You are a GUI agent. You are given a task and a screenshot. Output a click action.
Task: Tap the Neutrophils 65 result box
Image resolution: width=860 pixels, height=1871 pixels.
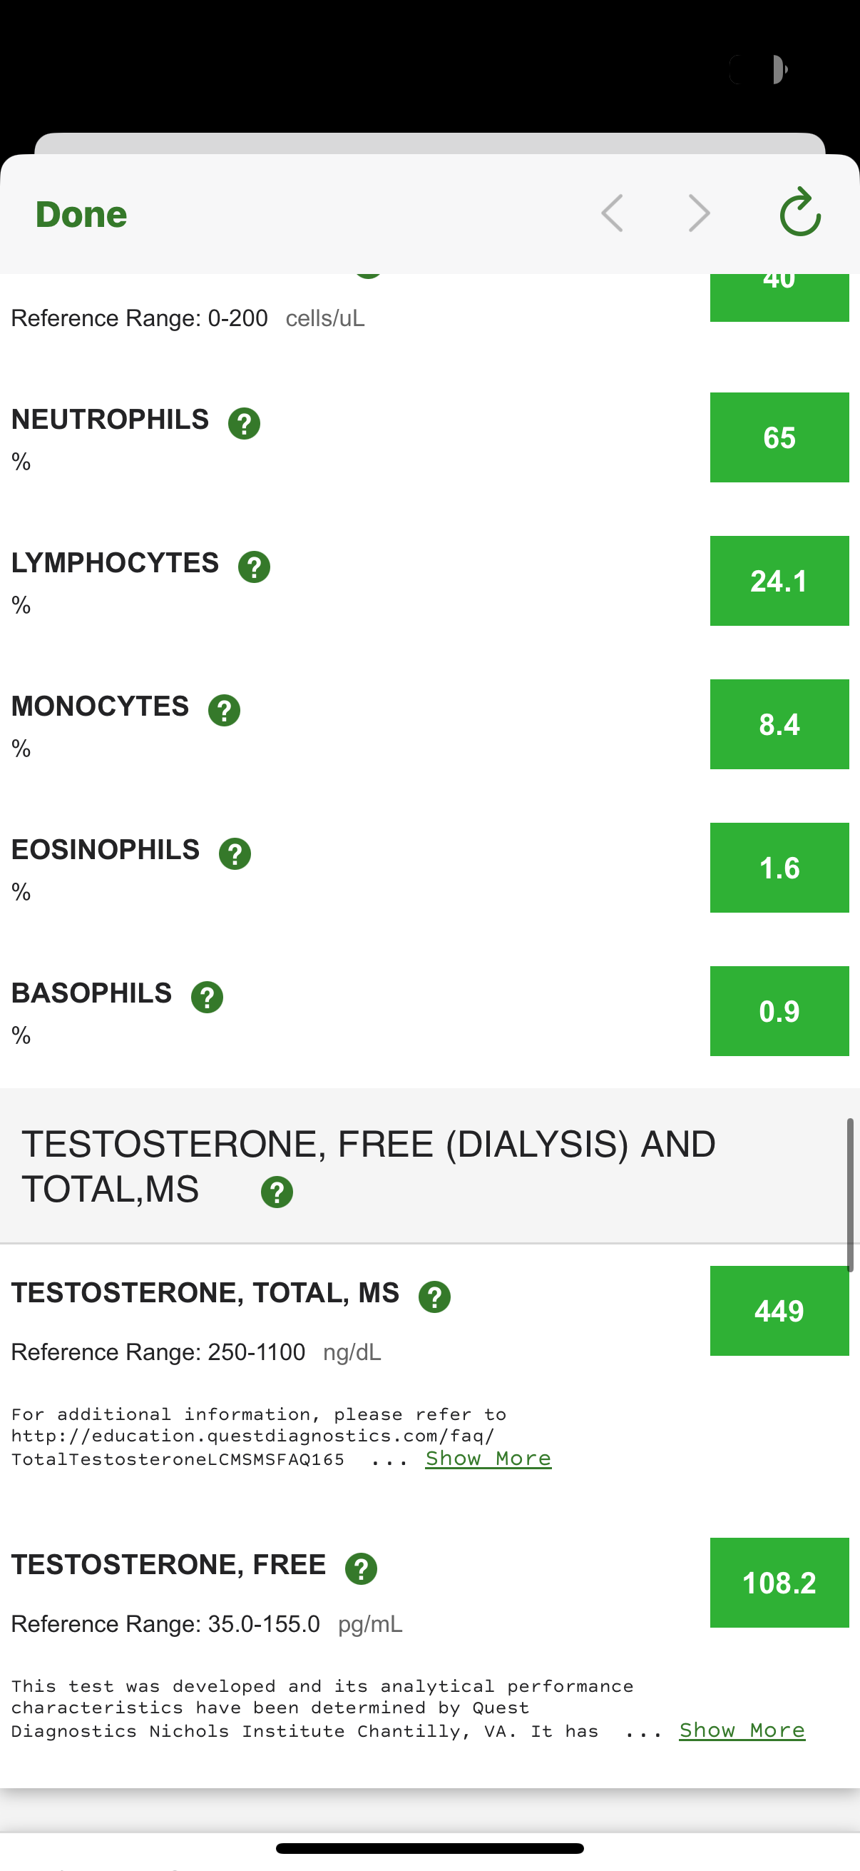click(779, 437)
